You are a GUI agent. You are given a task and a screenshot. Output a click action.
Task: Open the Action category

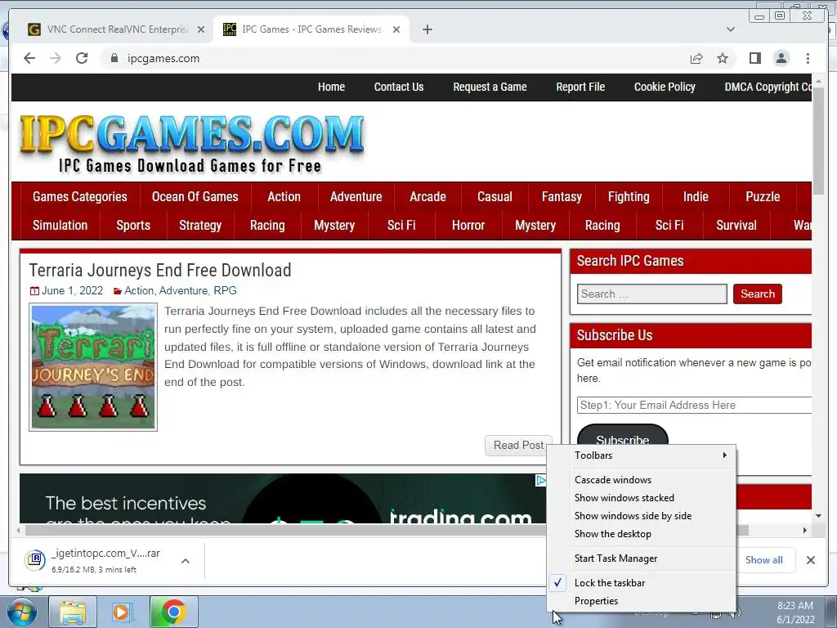(x=284, y=196)
